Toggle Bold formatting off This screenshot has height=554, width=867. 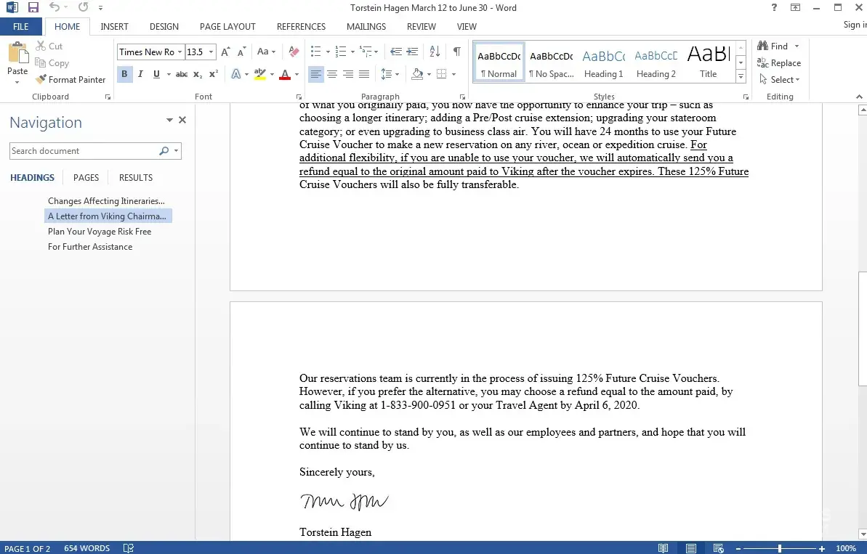(124, 74)
